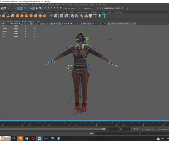The height and width of the screenshot is (141, 169).
Task: Toggle the viewport grid display
Action: pos(31,24)
